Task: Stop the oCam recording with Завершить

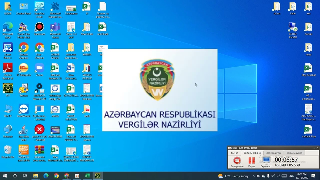Action: [x=237, y=162]
